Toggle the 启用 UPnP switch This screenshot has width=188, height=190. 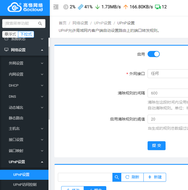tap(154, 54)
